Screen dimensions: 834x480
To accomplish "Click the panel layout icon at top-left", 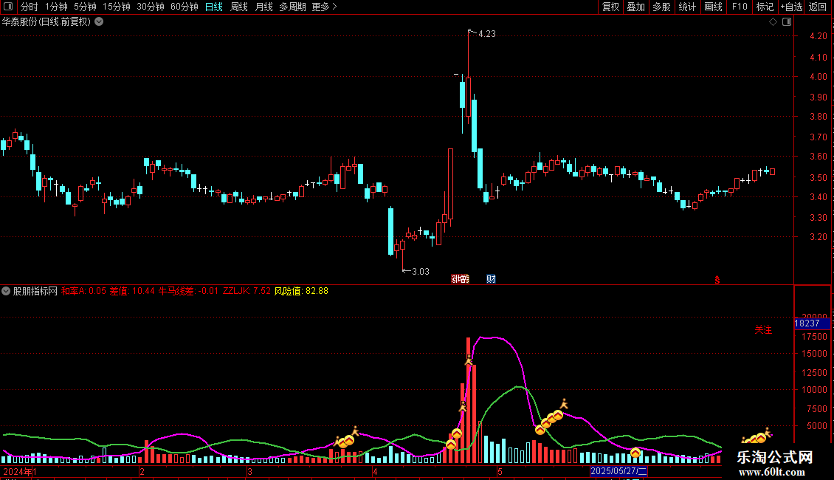I will click(8, 7).
